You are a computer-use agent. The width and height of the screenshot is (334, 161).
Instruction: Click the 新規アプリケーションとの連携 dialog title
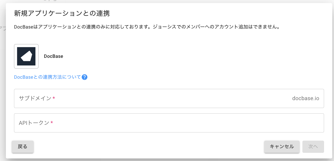coord(62,14)
